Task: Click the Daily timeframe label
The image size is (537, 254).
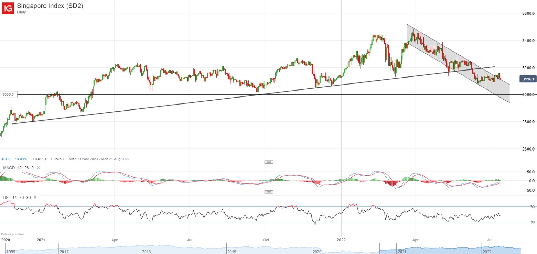Action: tap(21, 12)
